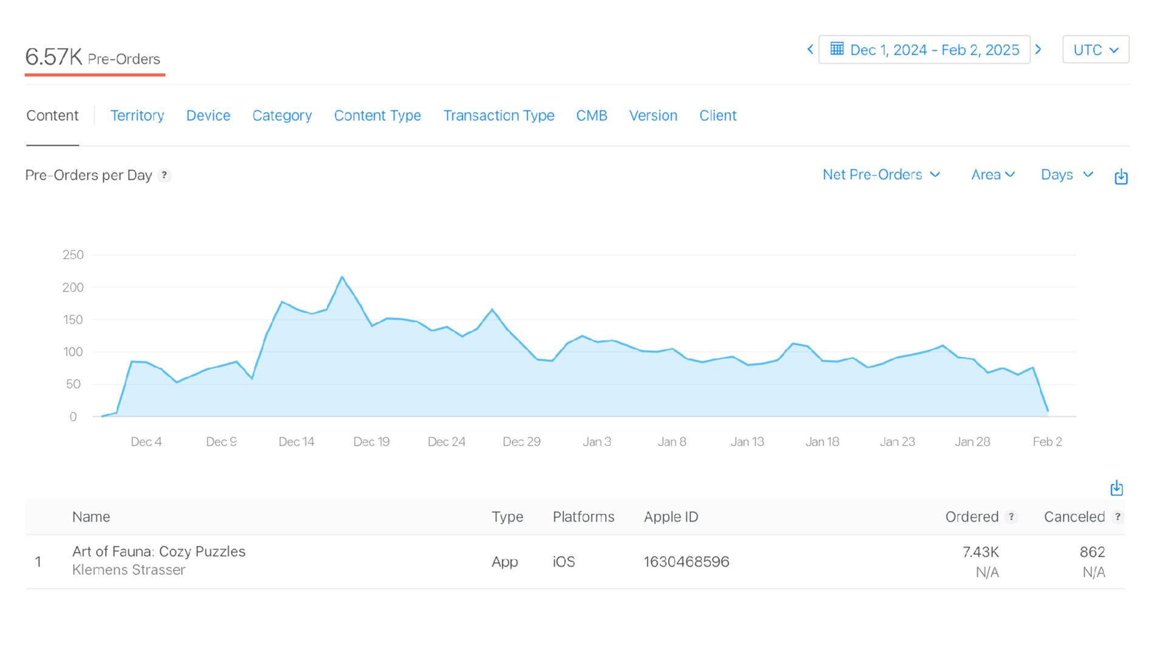Click help icon next to Ordered column
Screen dimensions: 1166x656
point(1011,517)
